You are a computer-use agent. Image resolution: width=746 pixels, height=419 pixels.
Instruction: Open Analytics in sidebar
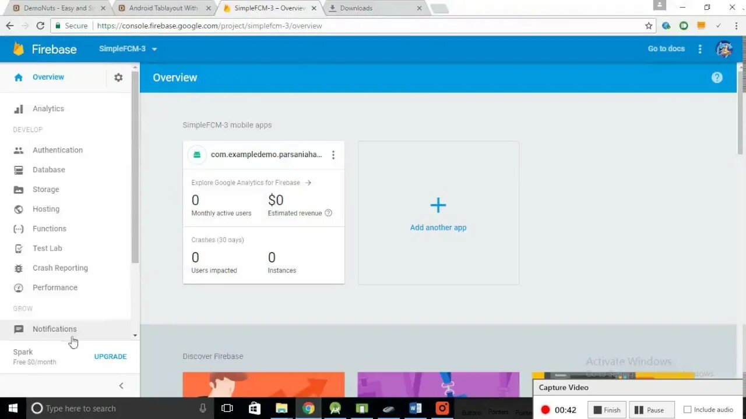tap(48, 109)
